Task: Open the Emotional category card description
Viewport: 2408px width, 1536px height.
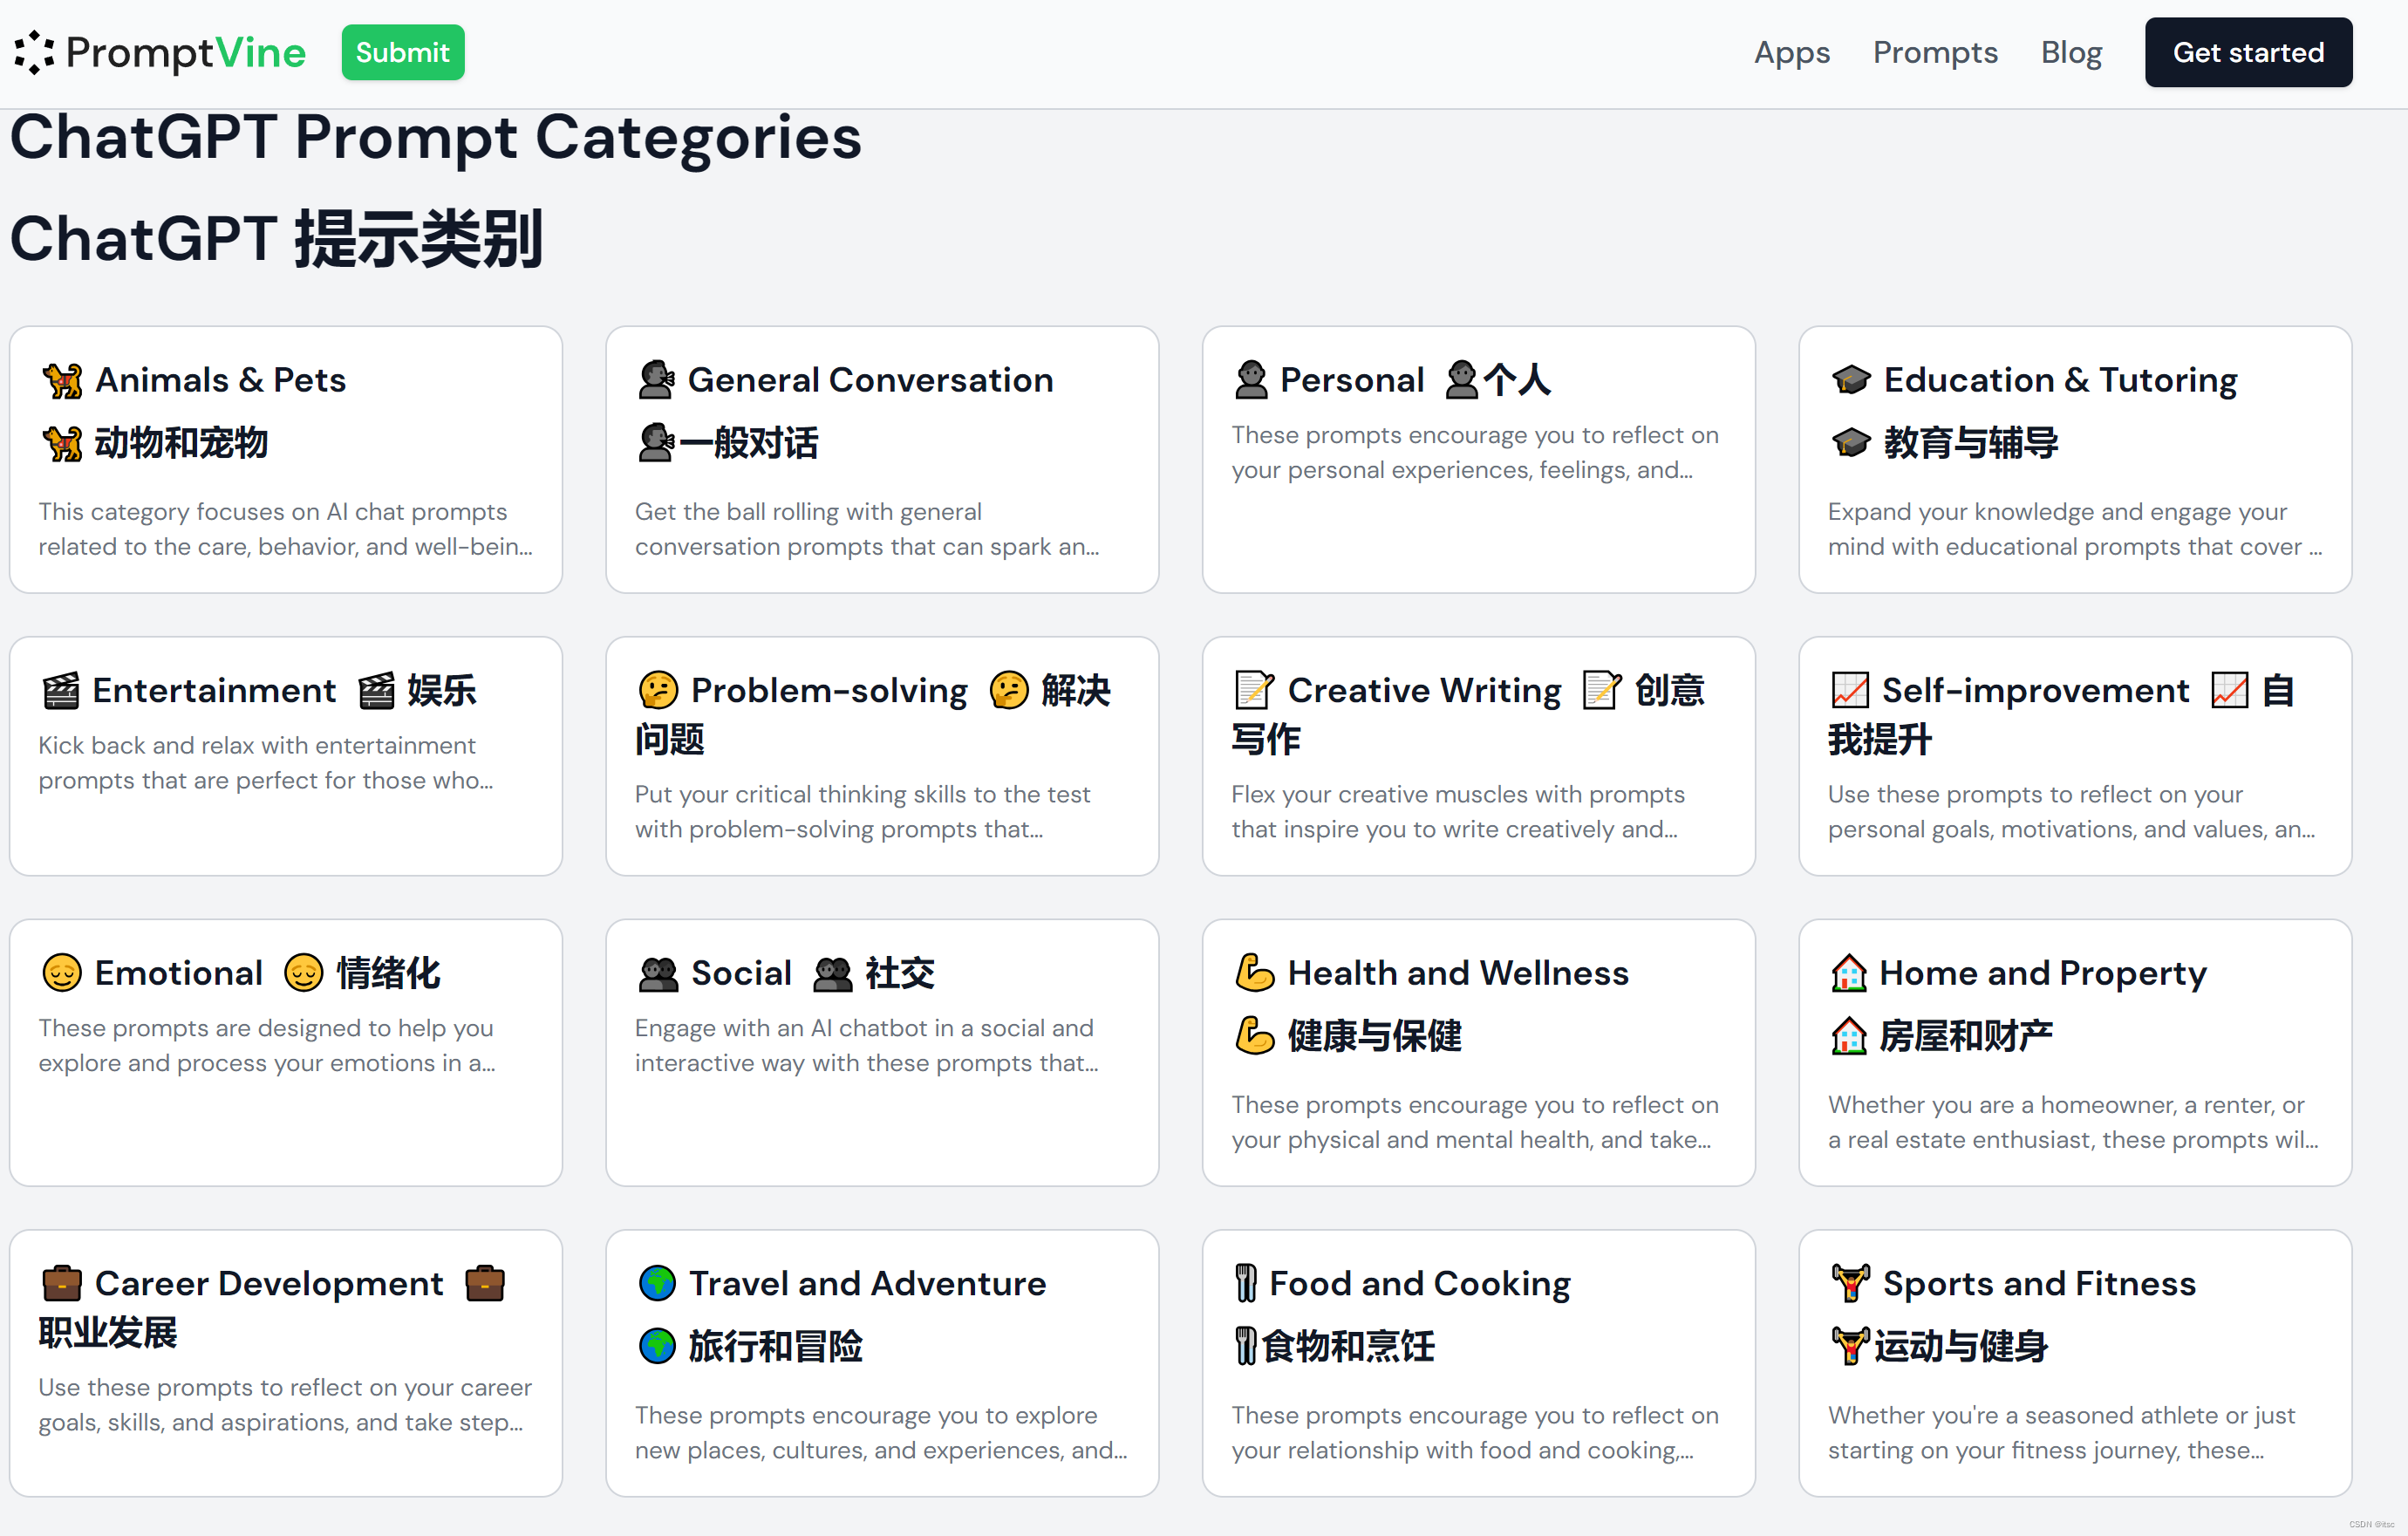Action: (x=266, y=1045)
